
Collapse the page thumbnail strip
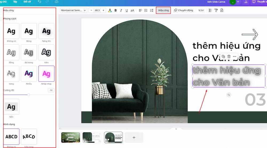click(x=176, y=129)
